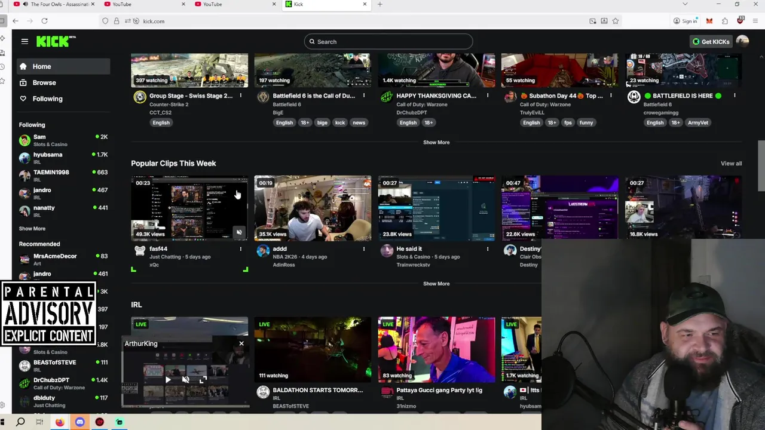Open the user profile avatar menu
Screen dimensions: 765x430
[742, 41]
